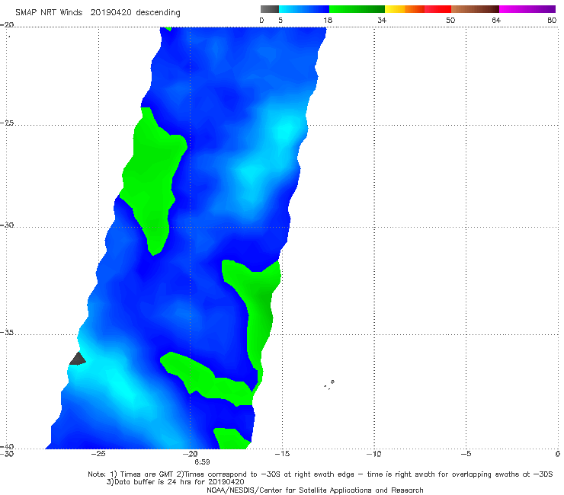This screenshot has width=564, height=495.
Task: Click the latitude axis label '-35'
Action: point(7,333)
